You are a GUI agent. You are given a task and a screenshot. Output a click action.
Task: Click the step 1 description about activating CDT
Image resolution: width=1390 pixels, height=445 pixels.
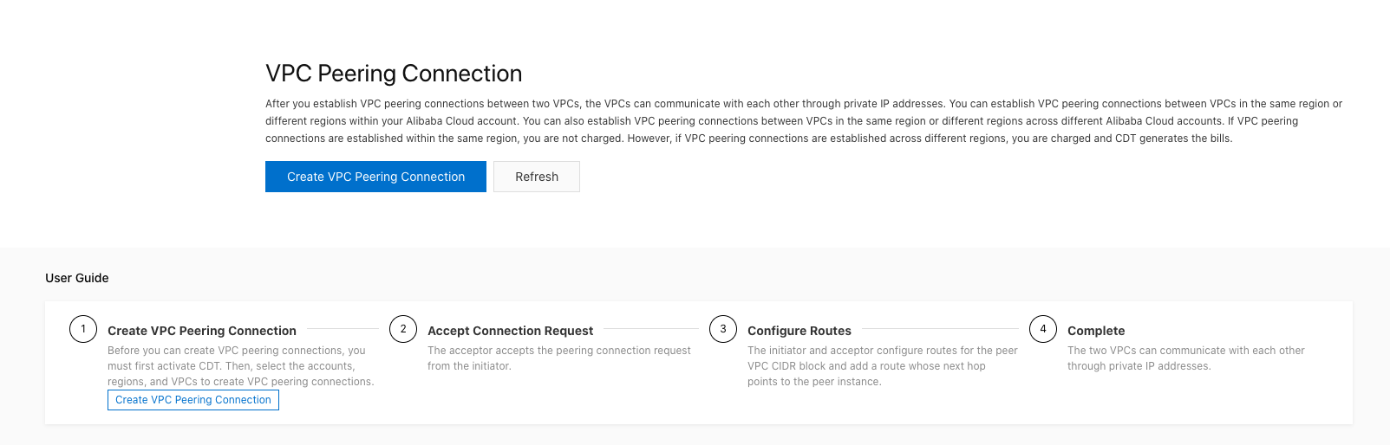click(240, 366)
